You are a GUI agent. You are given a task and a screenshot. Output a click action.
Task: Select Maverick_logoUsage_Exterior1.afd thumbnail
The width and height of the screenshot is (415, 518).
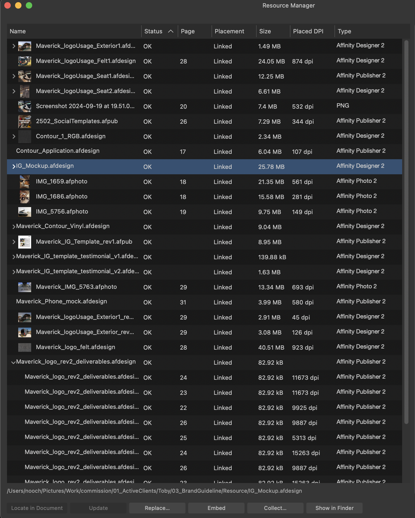[24, 46]
